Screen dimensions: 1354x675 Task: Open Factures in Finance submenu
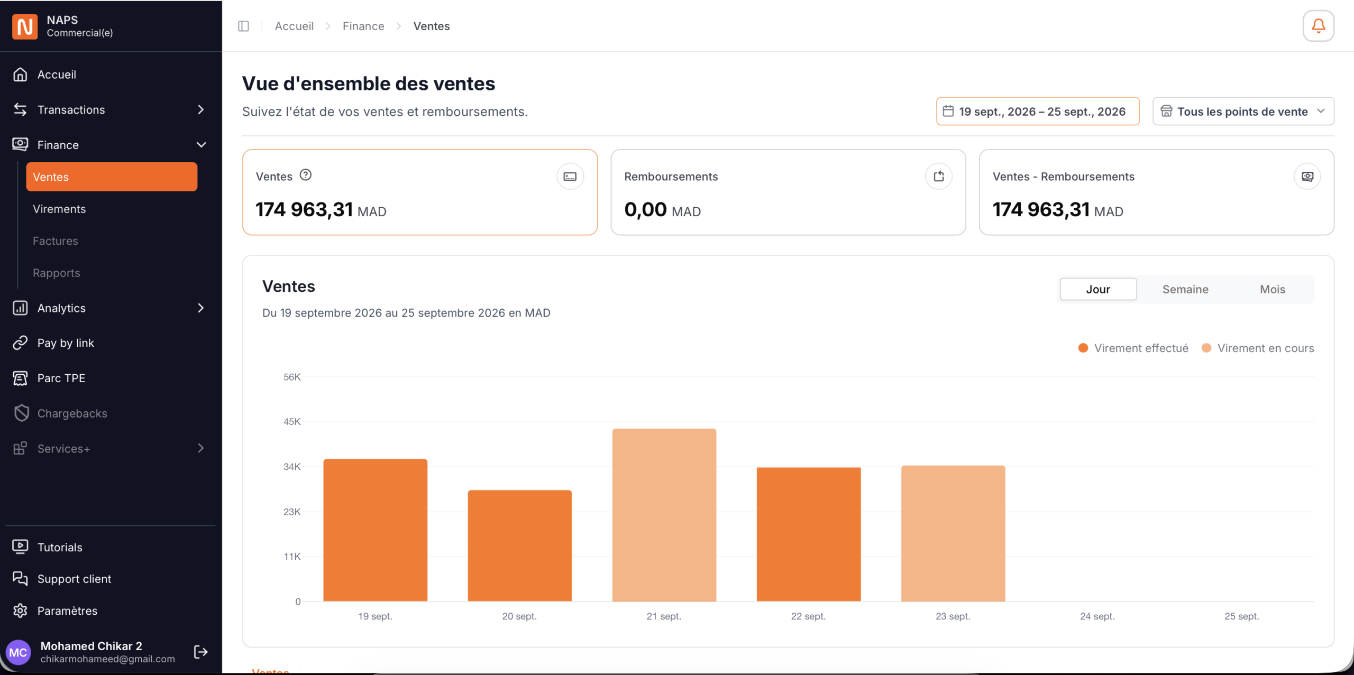112,241
